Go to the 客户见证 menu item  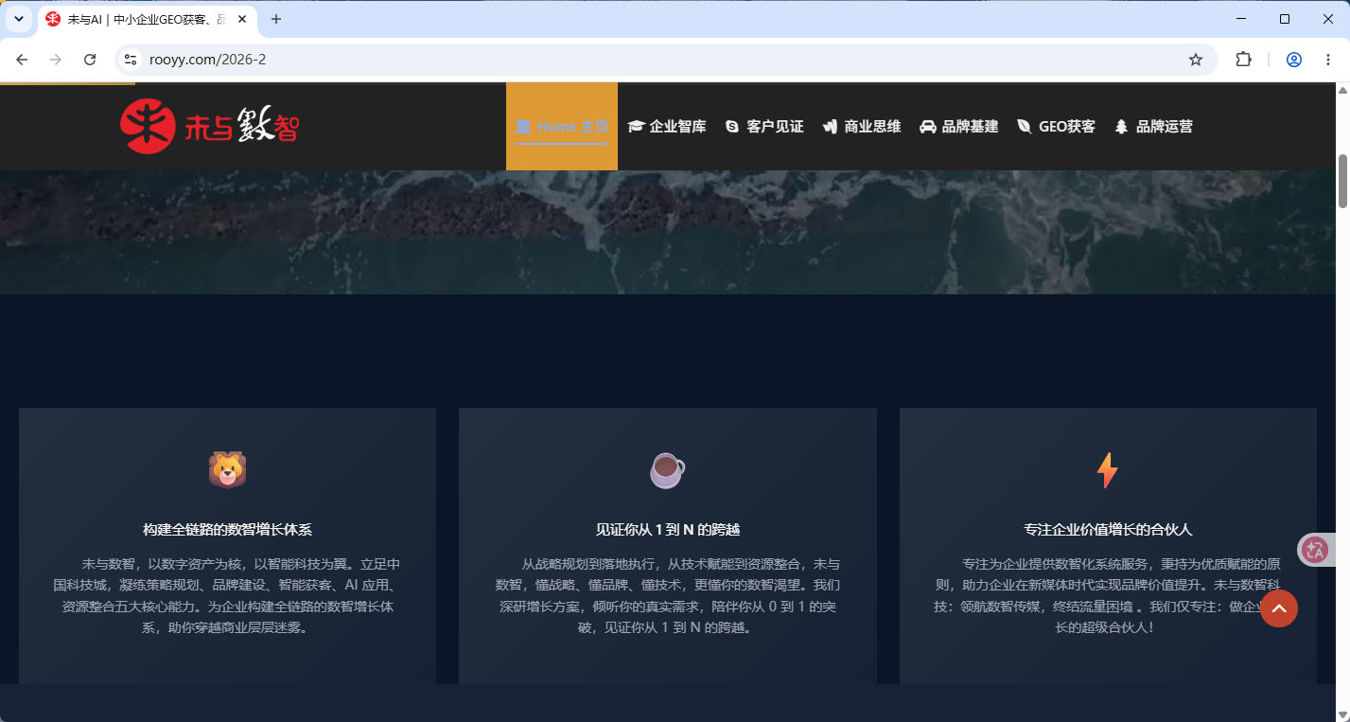[x=764, y=127]
